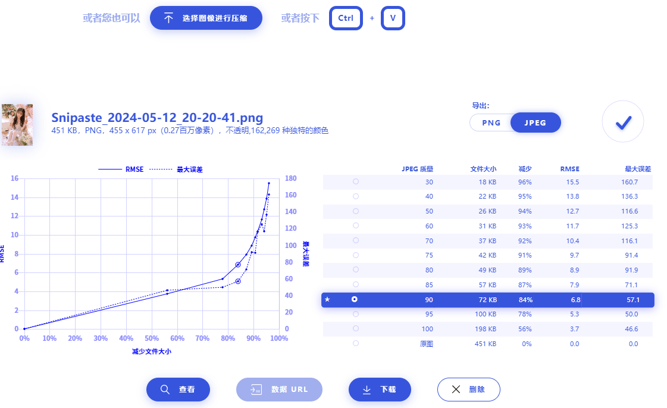
Task: Click the magnifier icon inside the 查看 button
Action: coord(165,390)
